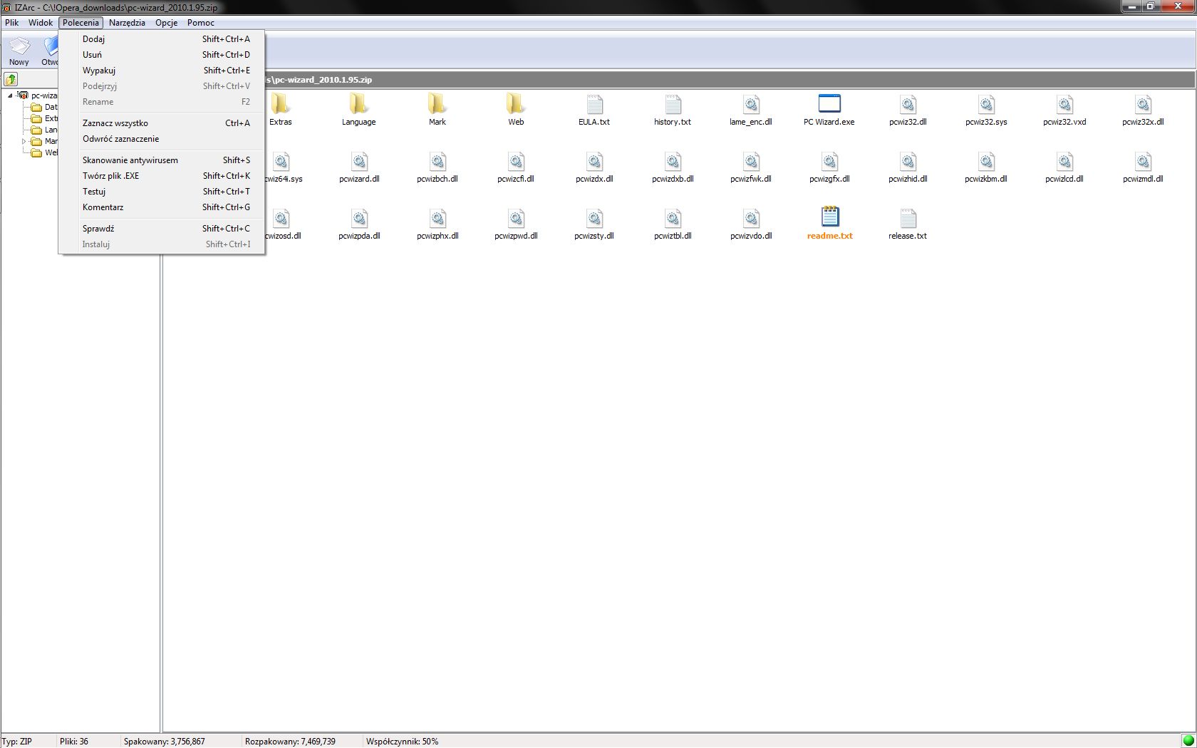
Task: Click the green status indicator light
Action: (x=1188, y=741)
